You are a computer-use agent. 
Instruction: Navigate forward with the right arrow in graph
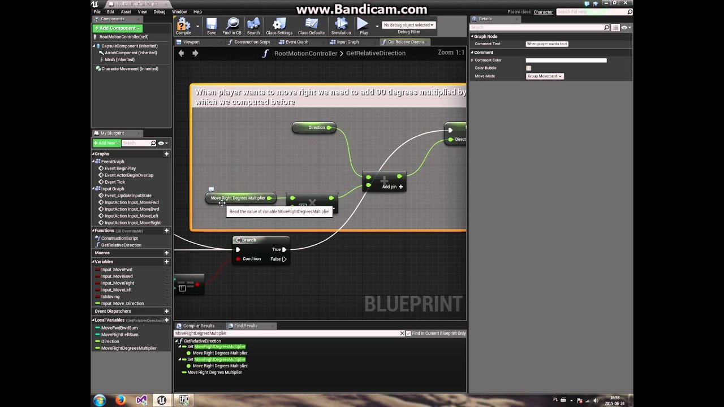(x=195, y=53)
